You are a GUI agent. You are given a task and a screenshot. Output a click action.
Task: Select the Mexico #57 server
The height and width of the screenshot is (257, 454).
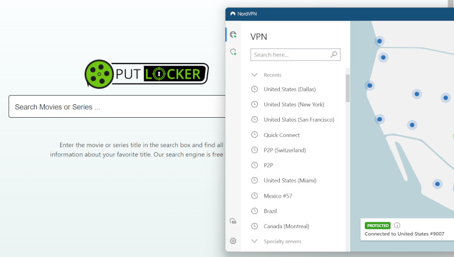pos(278,196)
